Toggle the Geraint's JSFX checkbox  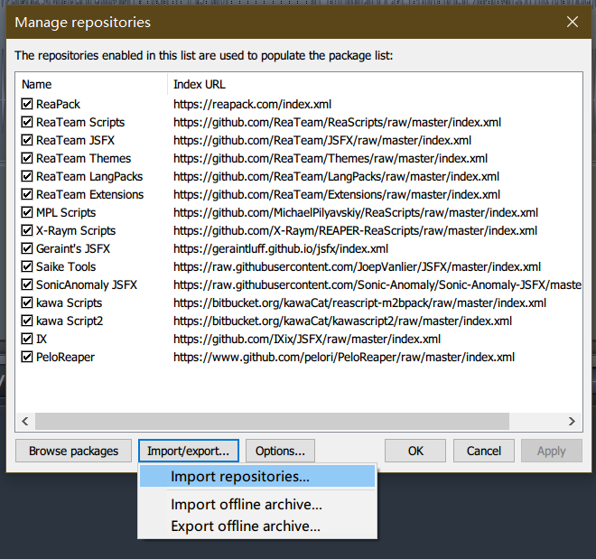[x=27, y=249]
